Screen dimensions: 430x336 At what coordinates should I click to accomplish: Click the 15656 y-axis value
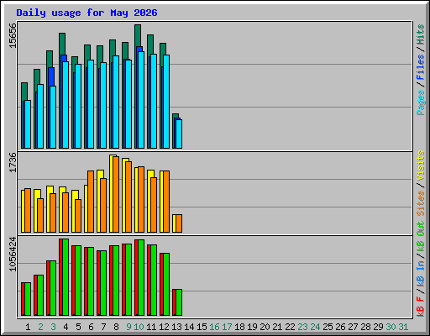point(13,35)
